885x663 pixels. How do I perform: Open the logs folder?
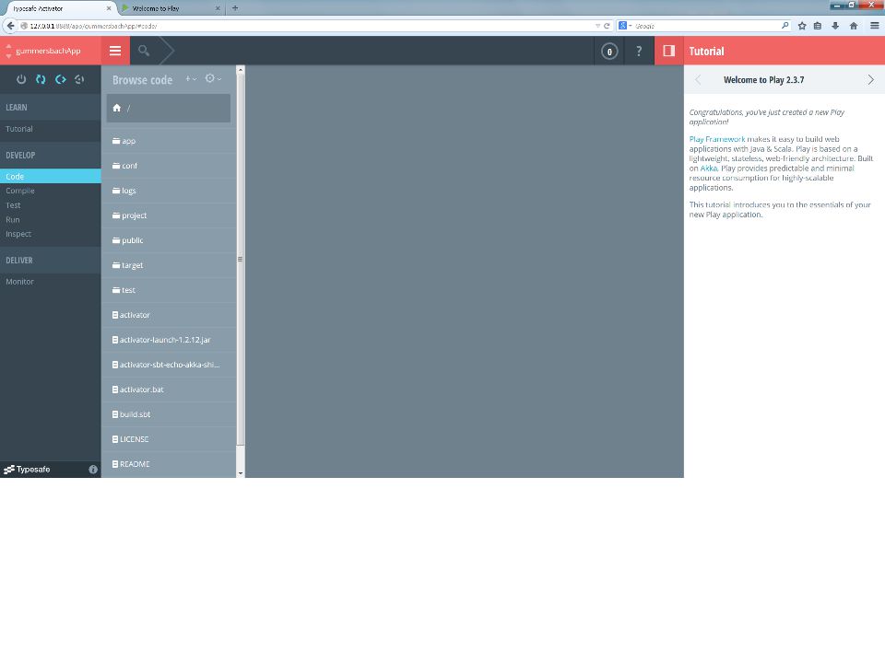point(169,191)
